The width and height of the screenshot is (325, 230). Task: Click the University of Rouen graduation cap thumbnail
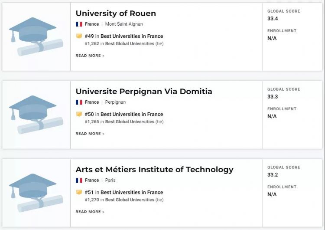click(36, 37)
